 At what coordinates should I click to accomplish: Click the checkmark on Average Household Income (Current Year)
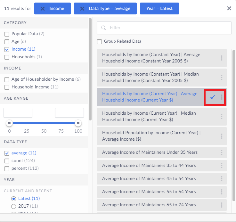click(x=213, y=97)
